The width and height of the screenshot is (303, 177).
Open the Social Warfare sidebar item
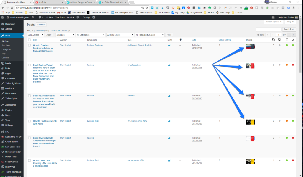point(12,162)
